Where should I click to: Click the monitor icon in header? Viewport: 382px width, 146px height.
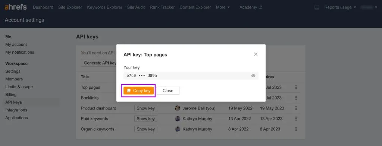coord(317,7)
